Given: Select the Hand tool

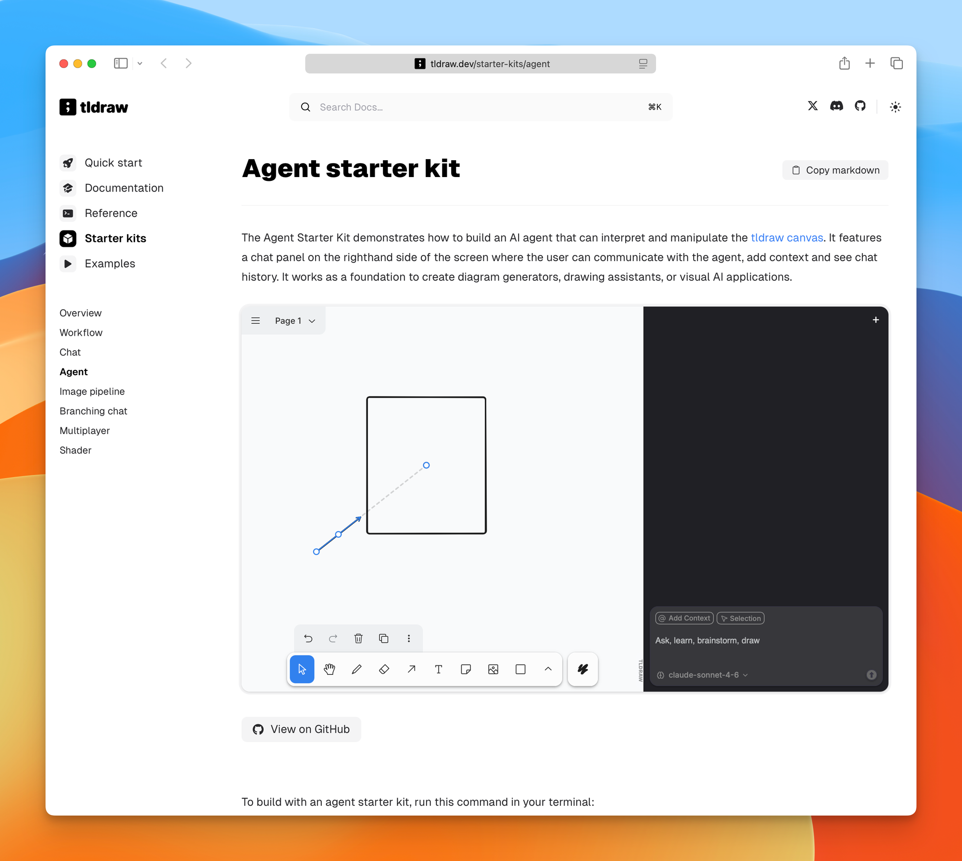Looking at the screenshot, I should pos(329,669).
